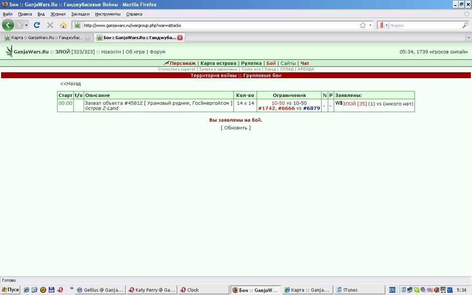Click the floppy disk quick launch icon
472x295 pixels.
point(51,290)
